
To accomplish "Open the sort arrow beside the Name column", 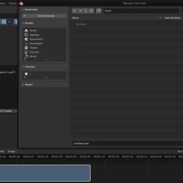I will [160, 18].
